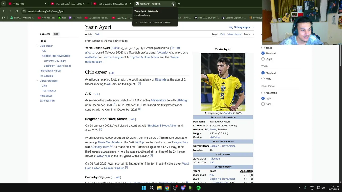Open Alexis Mac Allister link
This screenshot has height=192, width=342.
click(x=109, y=142)
